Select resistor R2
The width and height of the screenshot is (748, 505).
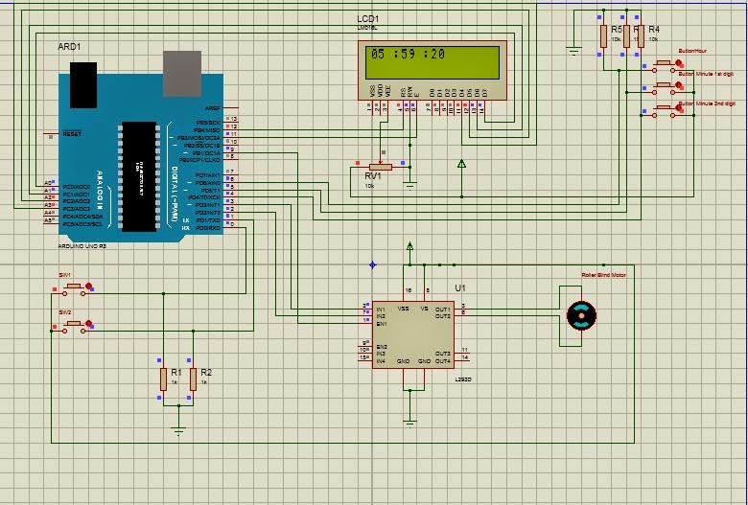pyautogui.click(x=193, y=379)
